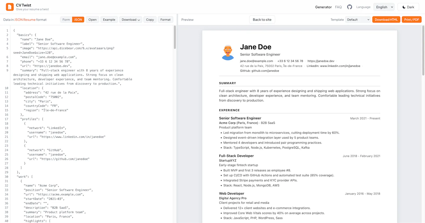Click the "name": "Jane Doe" line in editor
The image size is (425, 223).
point(37,39)
